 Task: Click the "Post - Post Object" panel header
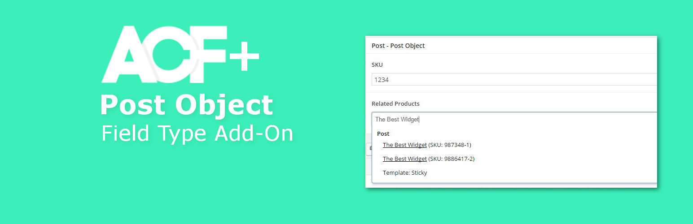click(x=398, y=45)
